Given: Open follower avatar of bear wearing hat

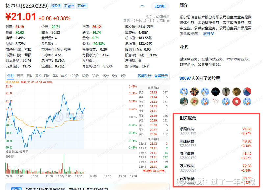Looking at the screenshot, I should 184,92.
